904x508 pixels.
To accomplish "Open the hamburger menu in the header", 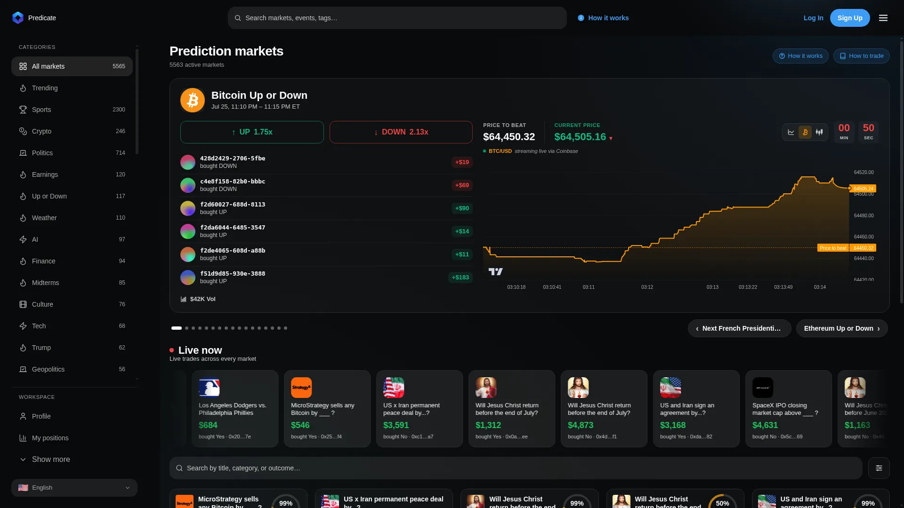I will click(883, 18).
